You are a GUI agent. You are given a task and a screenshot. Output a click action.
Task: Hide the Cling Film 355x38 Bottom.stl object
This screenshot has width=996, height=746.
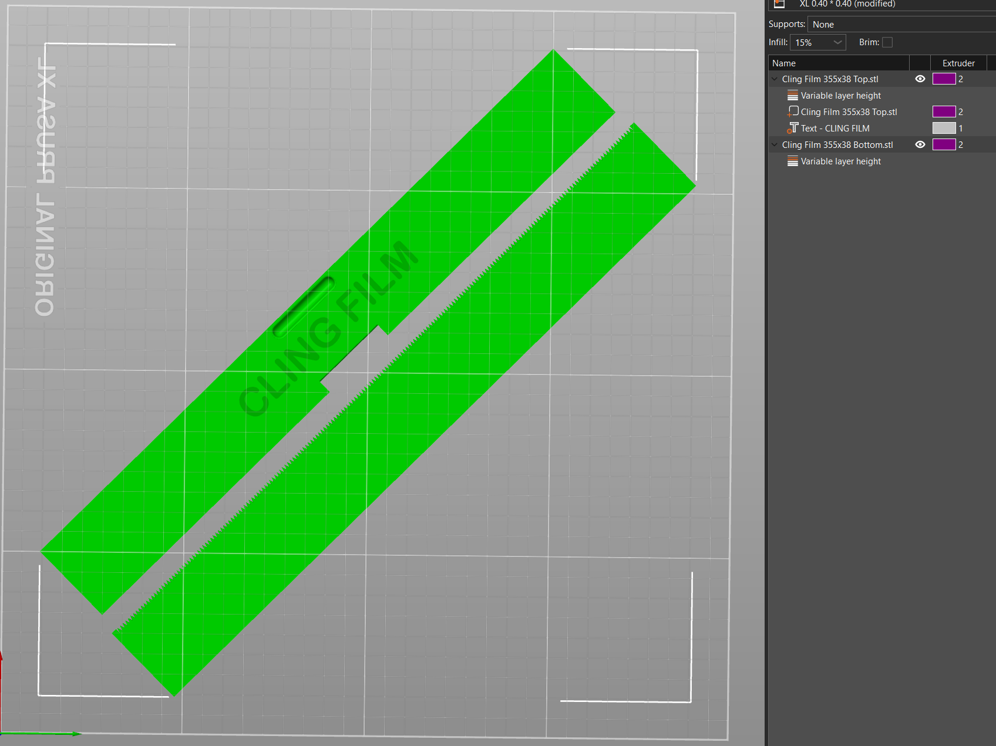coord(920,144)
